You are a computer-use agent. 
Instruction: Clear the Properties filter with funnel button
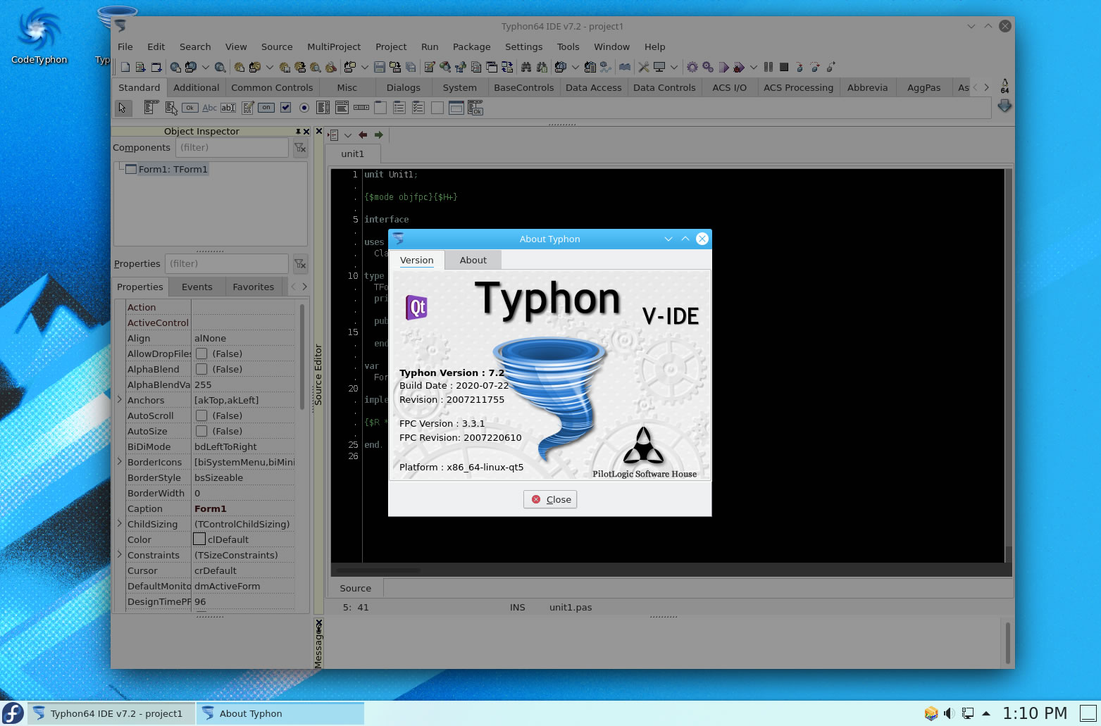300,264
